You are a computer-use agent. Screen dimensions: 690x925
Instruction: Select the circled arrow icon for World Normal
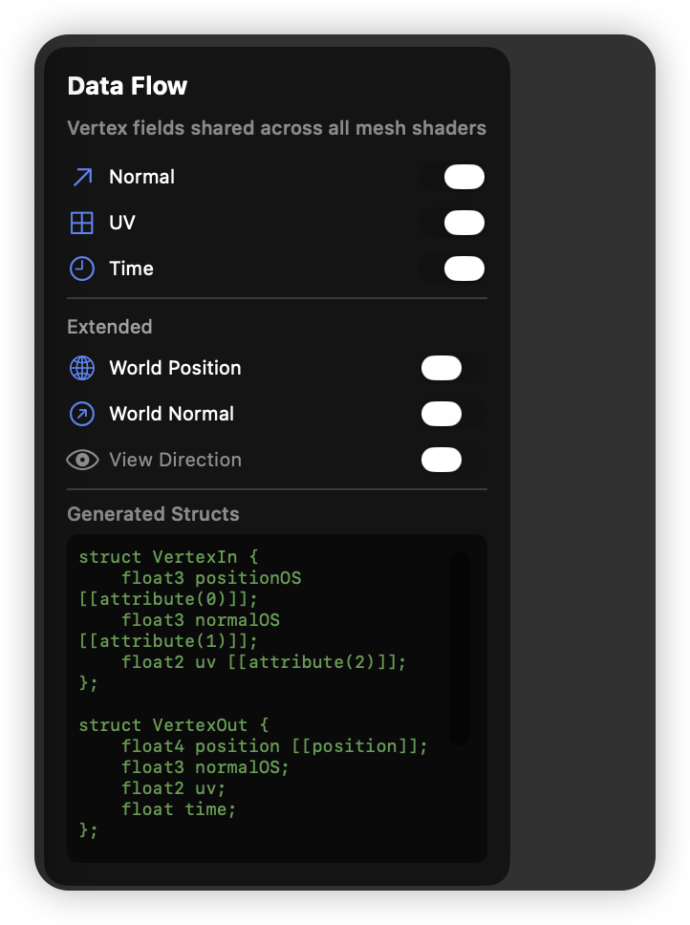click(83, 414)
